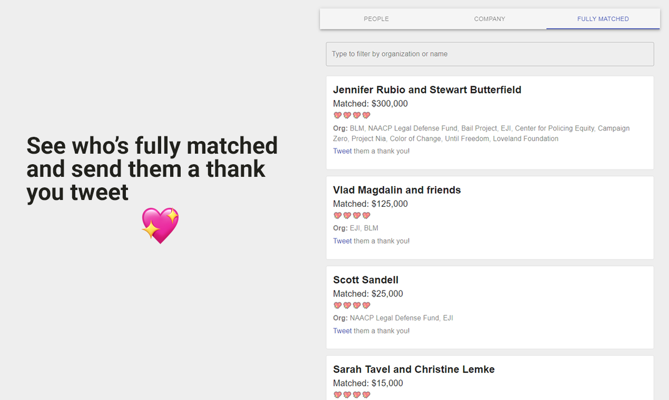
Task: Click the large sparkling heart graphic
Action: pos(160,226)
